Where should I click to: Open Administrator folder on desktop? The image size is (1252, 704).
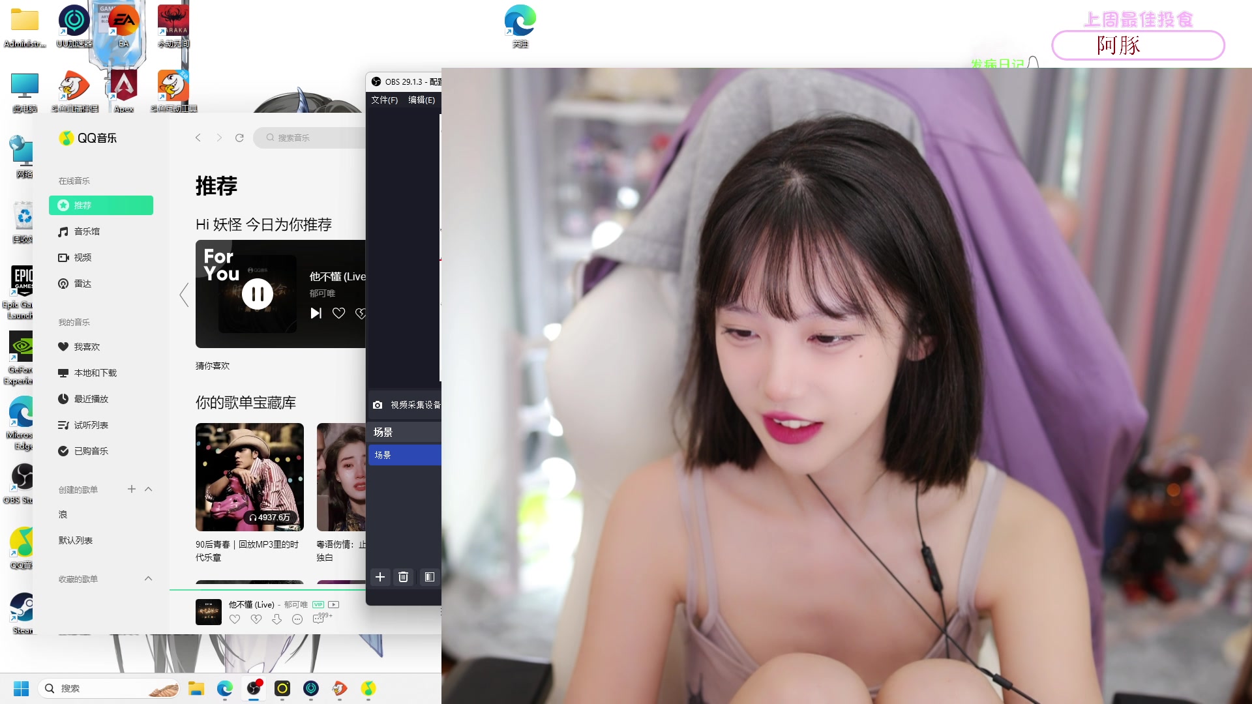click(x=25, y=26)
